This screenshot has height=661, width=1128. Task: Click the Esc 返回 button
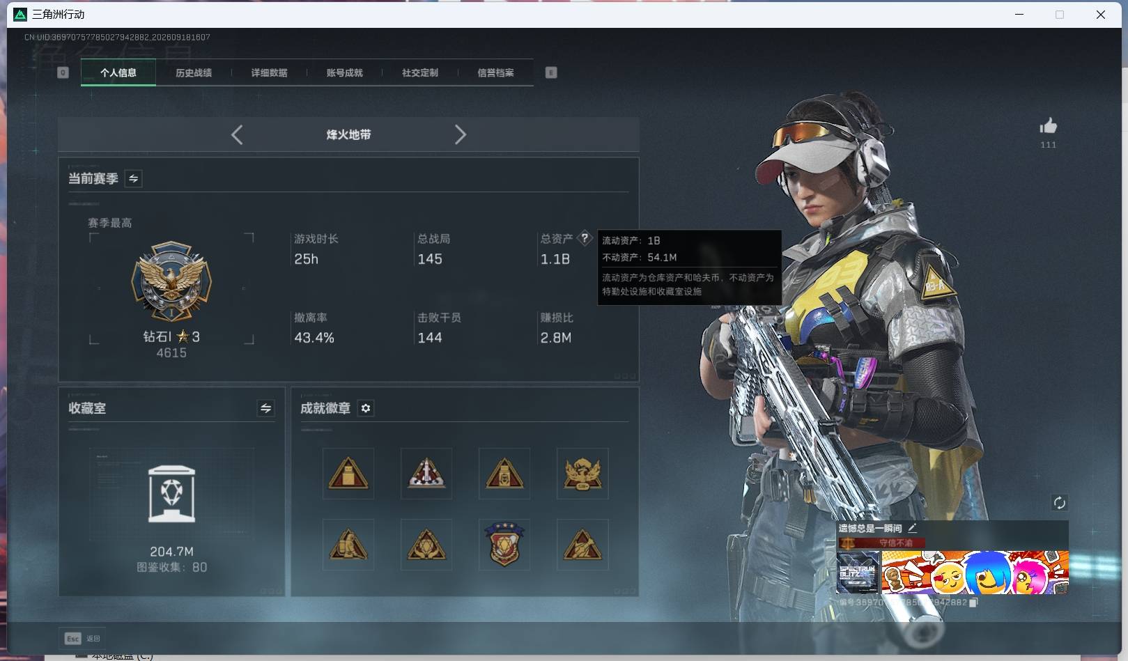[83, 638]
